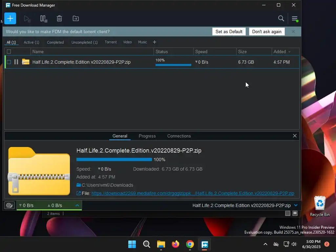Click the zip folder icon in the download row
This screenshot has height=252, width=336.
pyautogui.click(x=26, y=62)
